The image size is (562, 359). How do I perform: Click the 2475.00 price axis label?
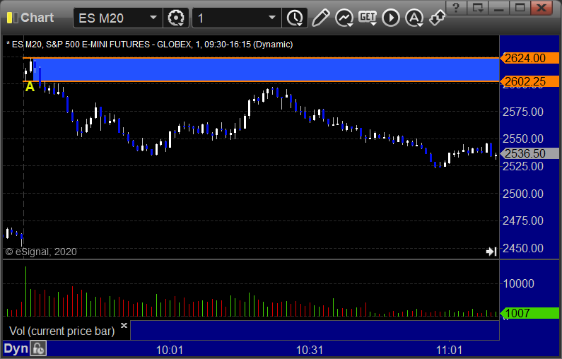pyautogui.click(x=523, y=220)
